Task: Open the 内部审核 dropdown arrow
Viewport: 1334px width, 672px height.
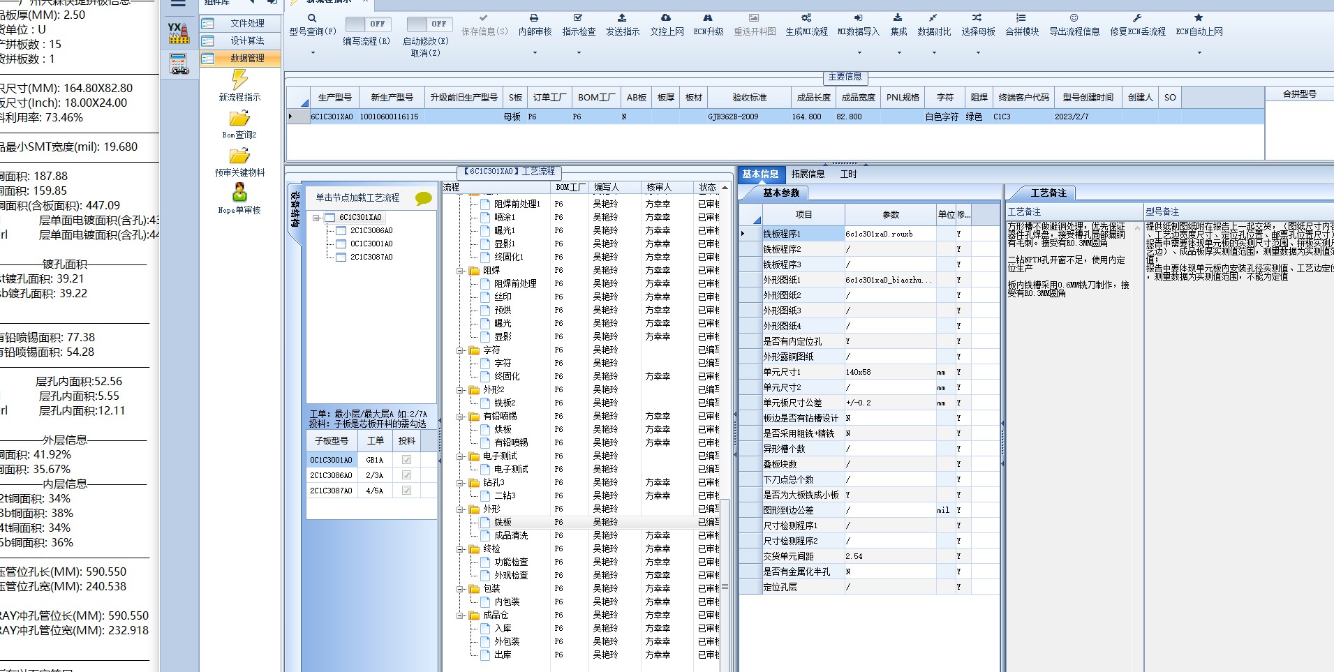Action: (534, 52)
